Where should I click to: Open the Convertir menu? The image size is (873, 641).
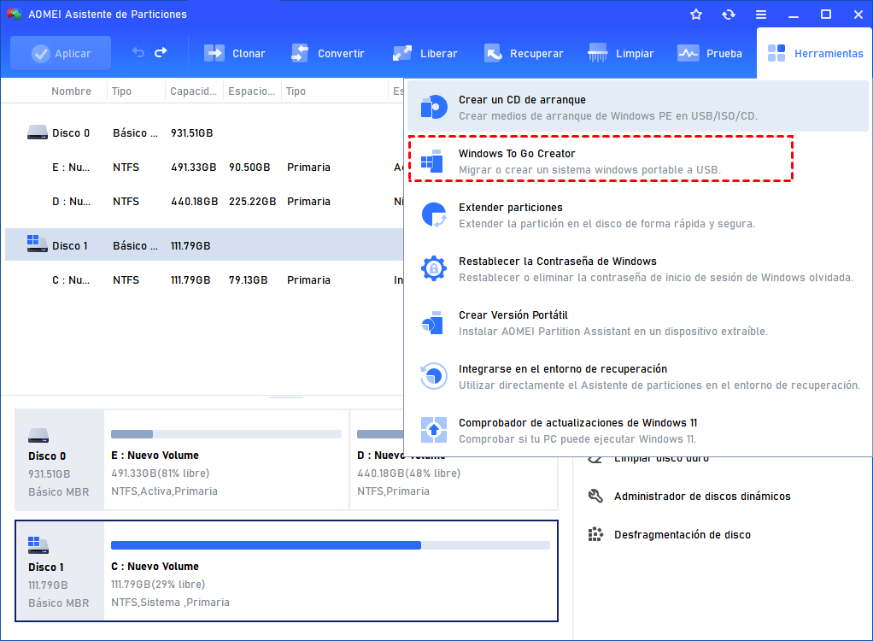(327, 54)
